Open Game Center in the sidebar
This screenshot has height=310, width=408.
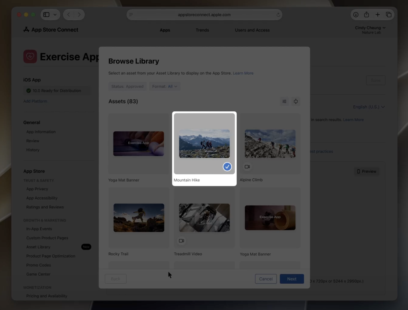pos(38,274)
